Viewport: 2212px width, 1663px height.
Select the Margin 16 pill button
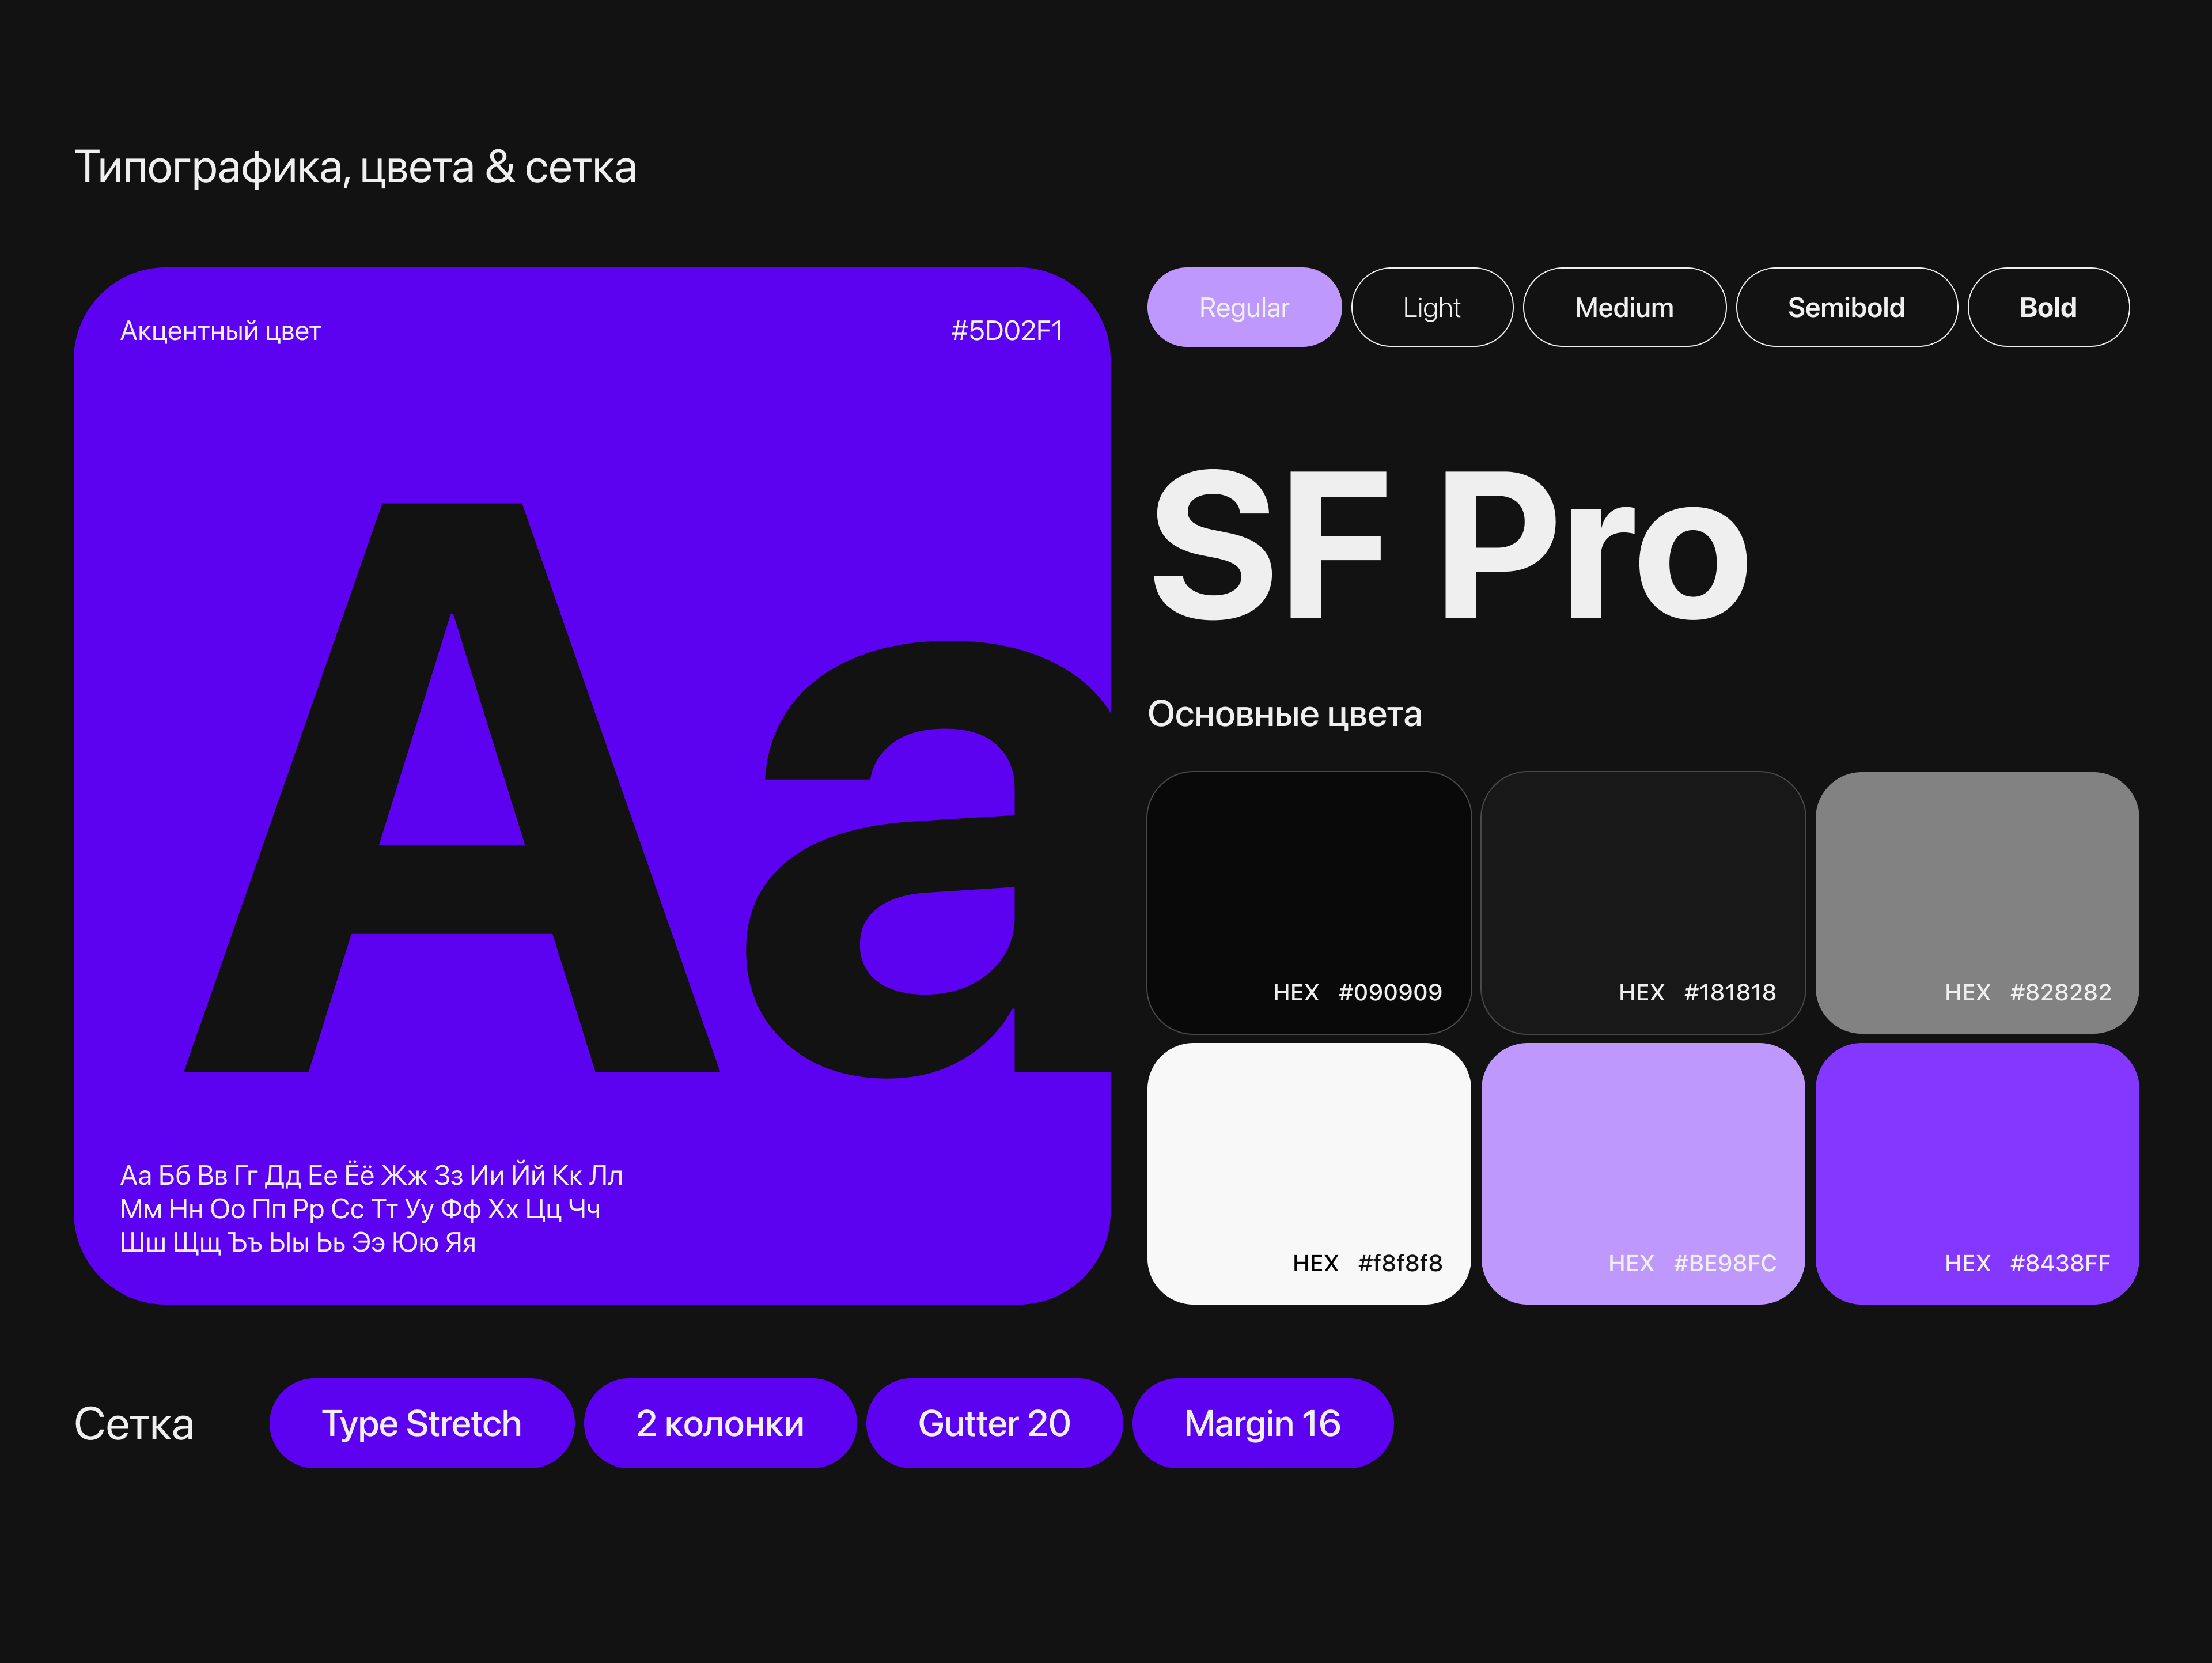tap(1261, 1423)
